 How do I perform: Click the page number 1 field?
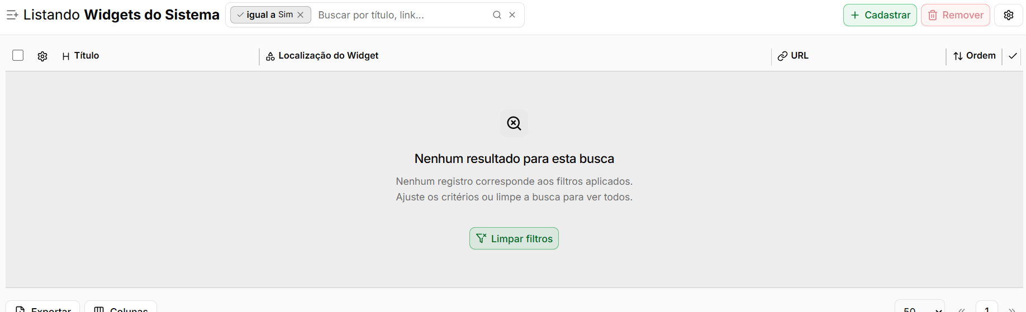(x=987, y=306)
